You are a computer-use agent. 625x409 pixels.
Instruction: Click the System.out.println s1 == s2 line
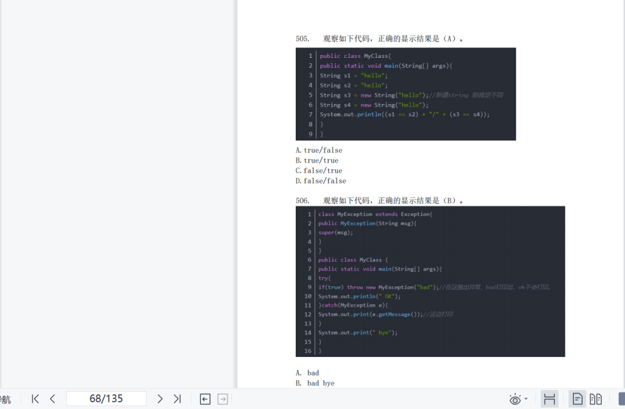405,115
